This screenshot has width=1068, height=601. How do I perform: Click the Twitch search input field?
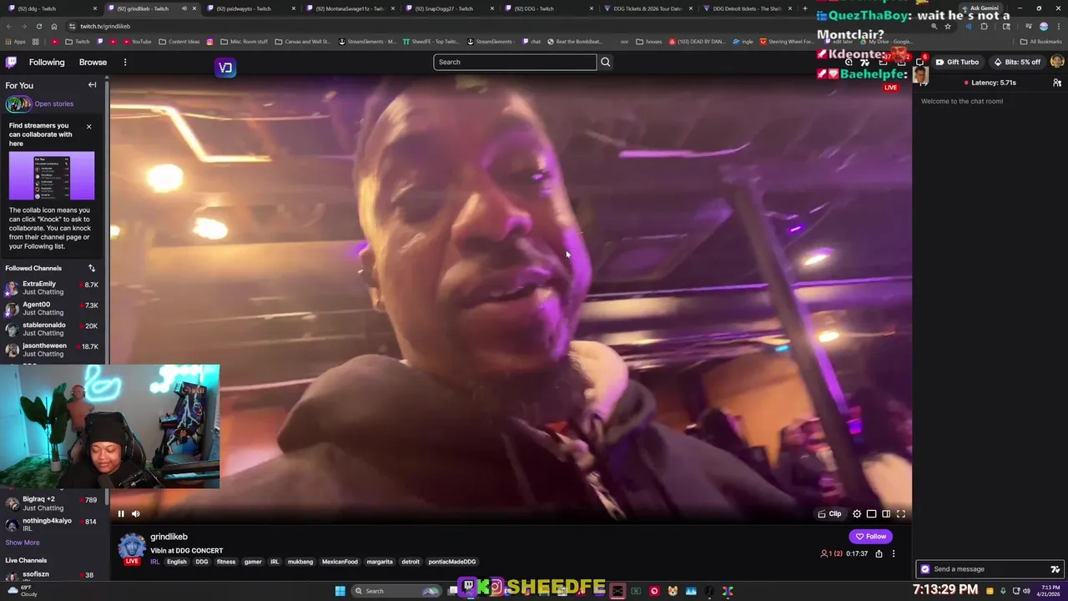(515, 62)
